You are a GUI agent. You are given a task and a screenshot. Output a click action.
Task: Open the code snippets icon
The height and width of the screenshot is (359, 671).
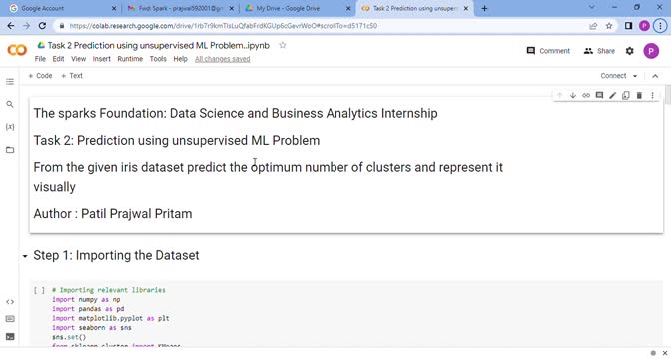(x=10, y=302)
